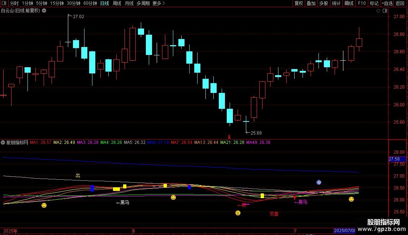The image size is (408, 235).
Task: Open F10 company information
Action: pos(362,3)
